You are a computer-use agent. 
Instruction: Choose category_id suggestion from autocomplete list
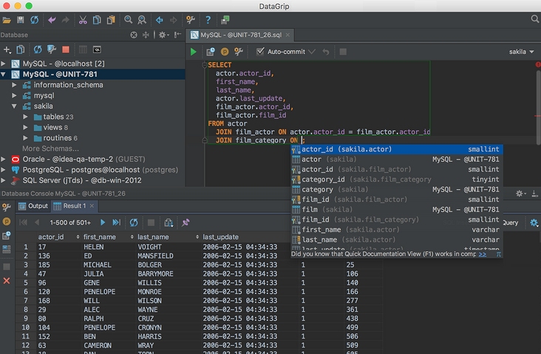323,180
